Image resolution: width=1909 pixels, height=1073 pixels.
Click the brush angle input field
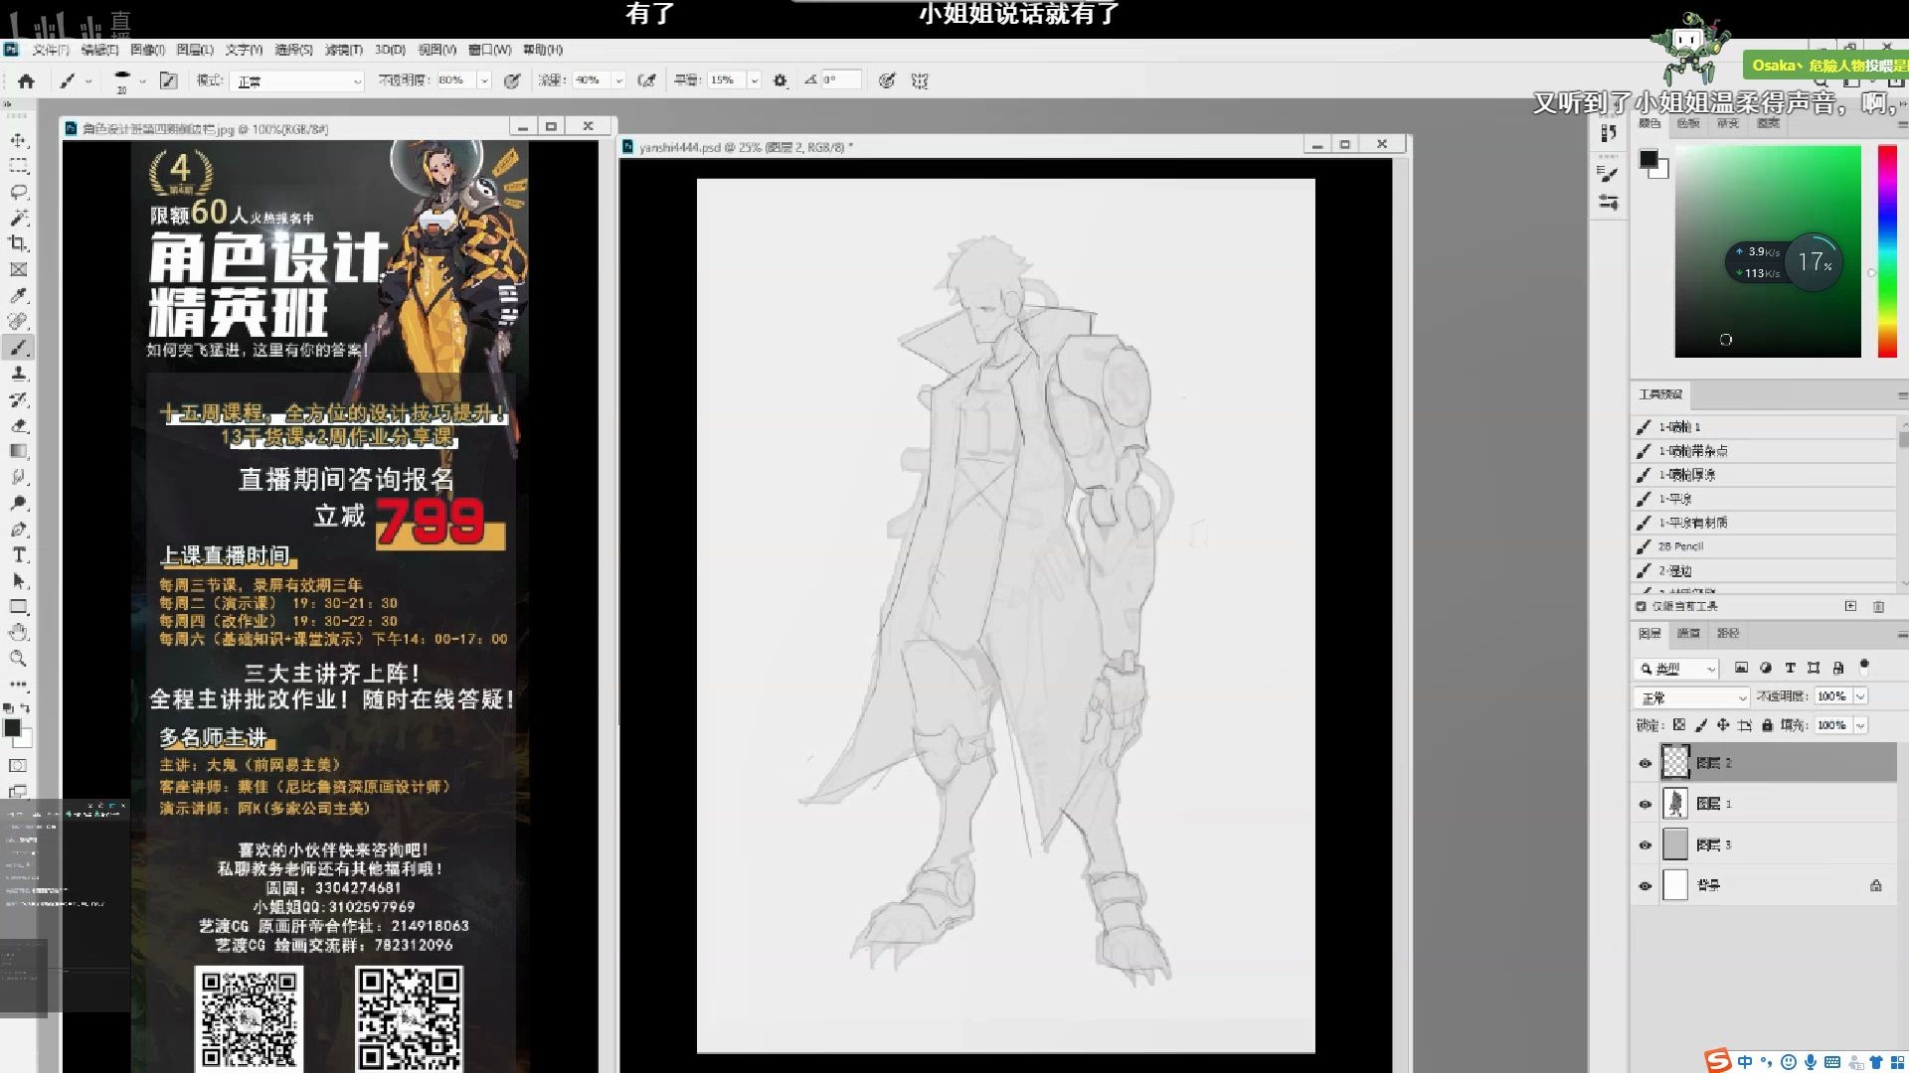pos(841,80)
